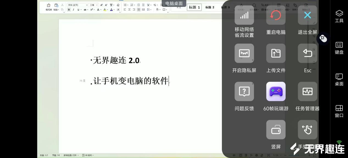
Task: Align text left
Action: [x=125, y=10]
